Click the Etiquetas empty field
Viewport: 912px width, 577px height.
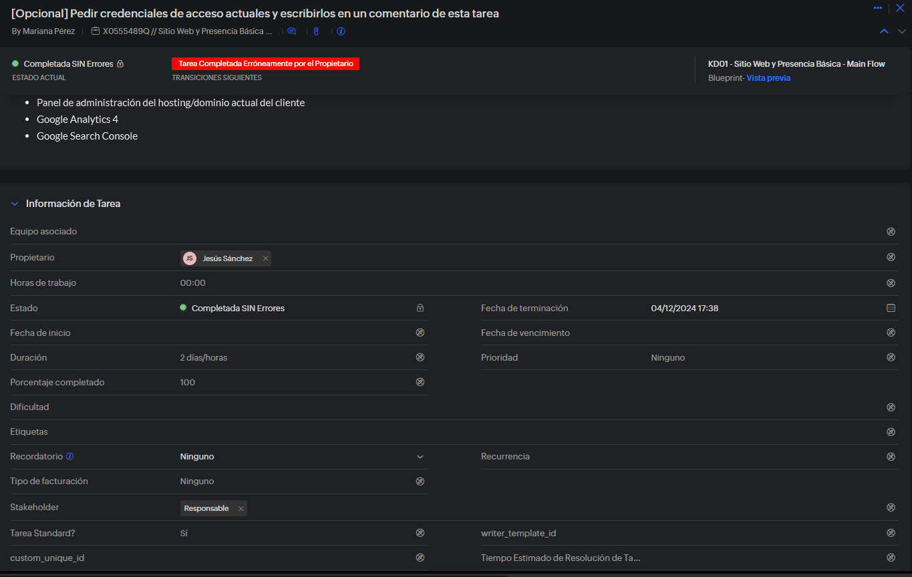[401, 432]
